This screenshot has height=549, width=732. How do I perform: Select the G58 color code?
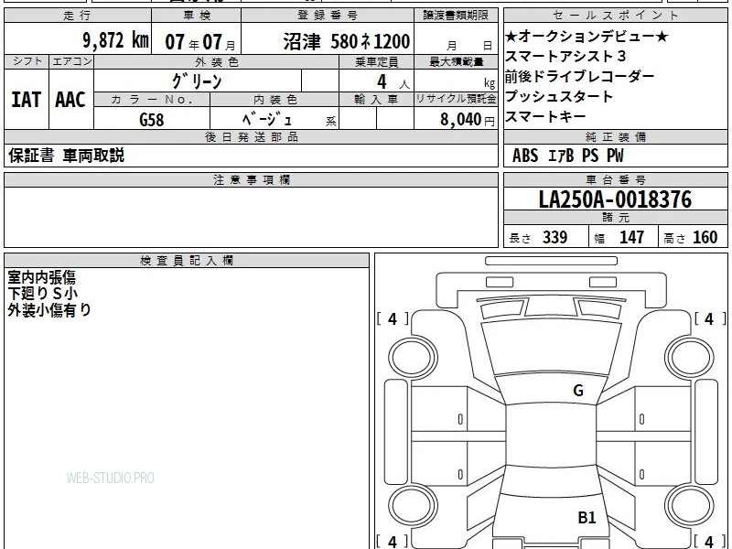(x=152, y=120)
